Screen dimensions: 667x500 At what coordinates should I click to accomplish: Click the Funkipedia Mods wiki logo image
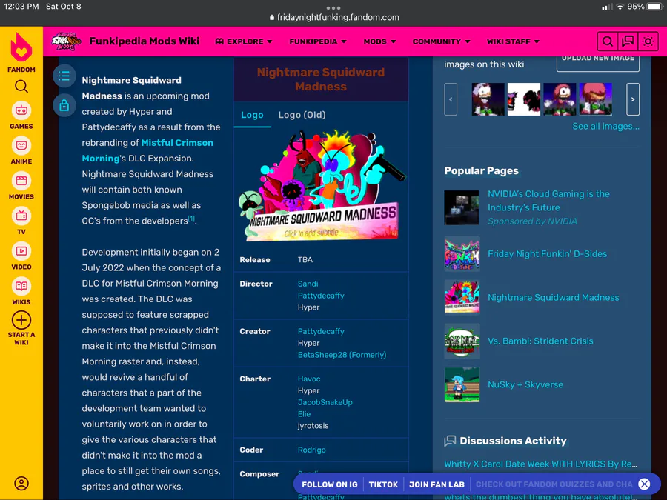coord(66,41)
